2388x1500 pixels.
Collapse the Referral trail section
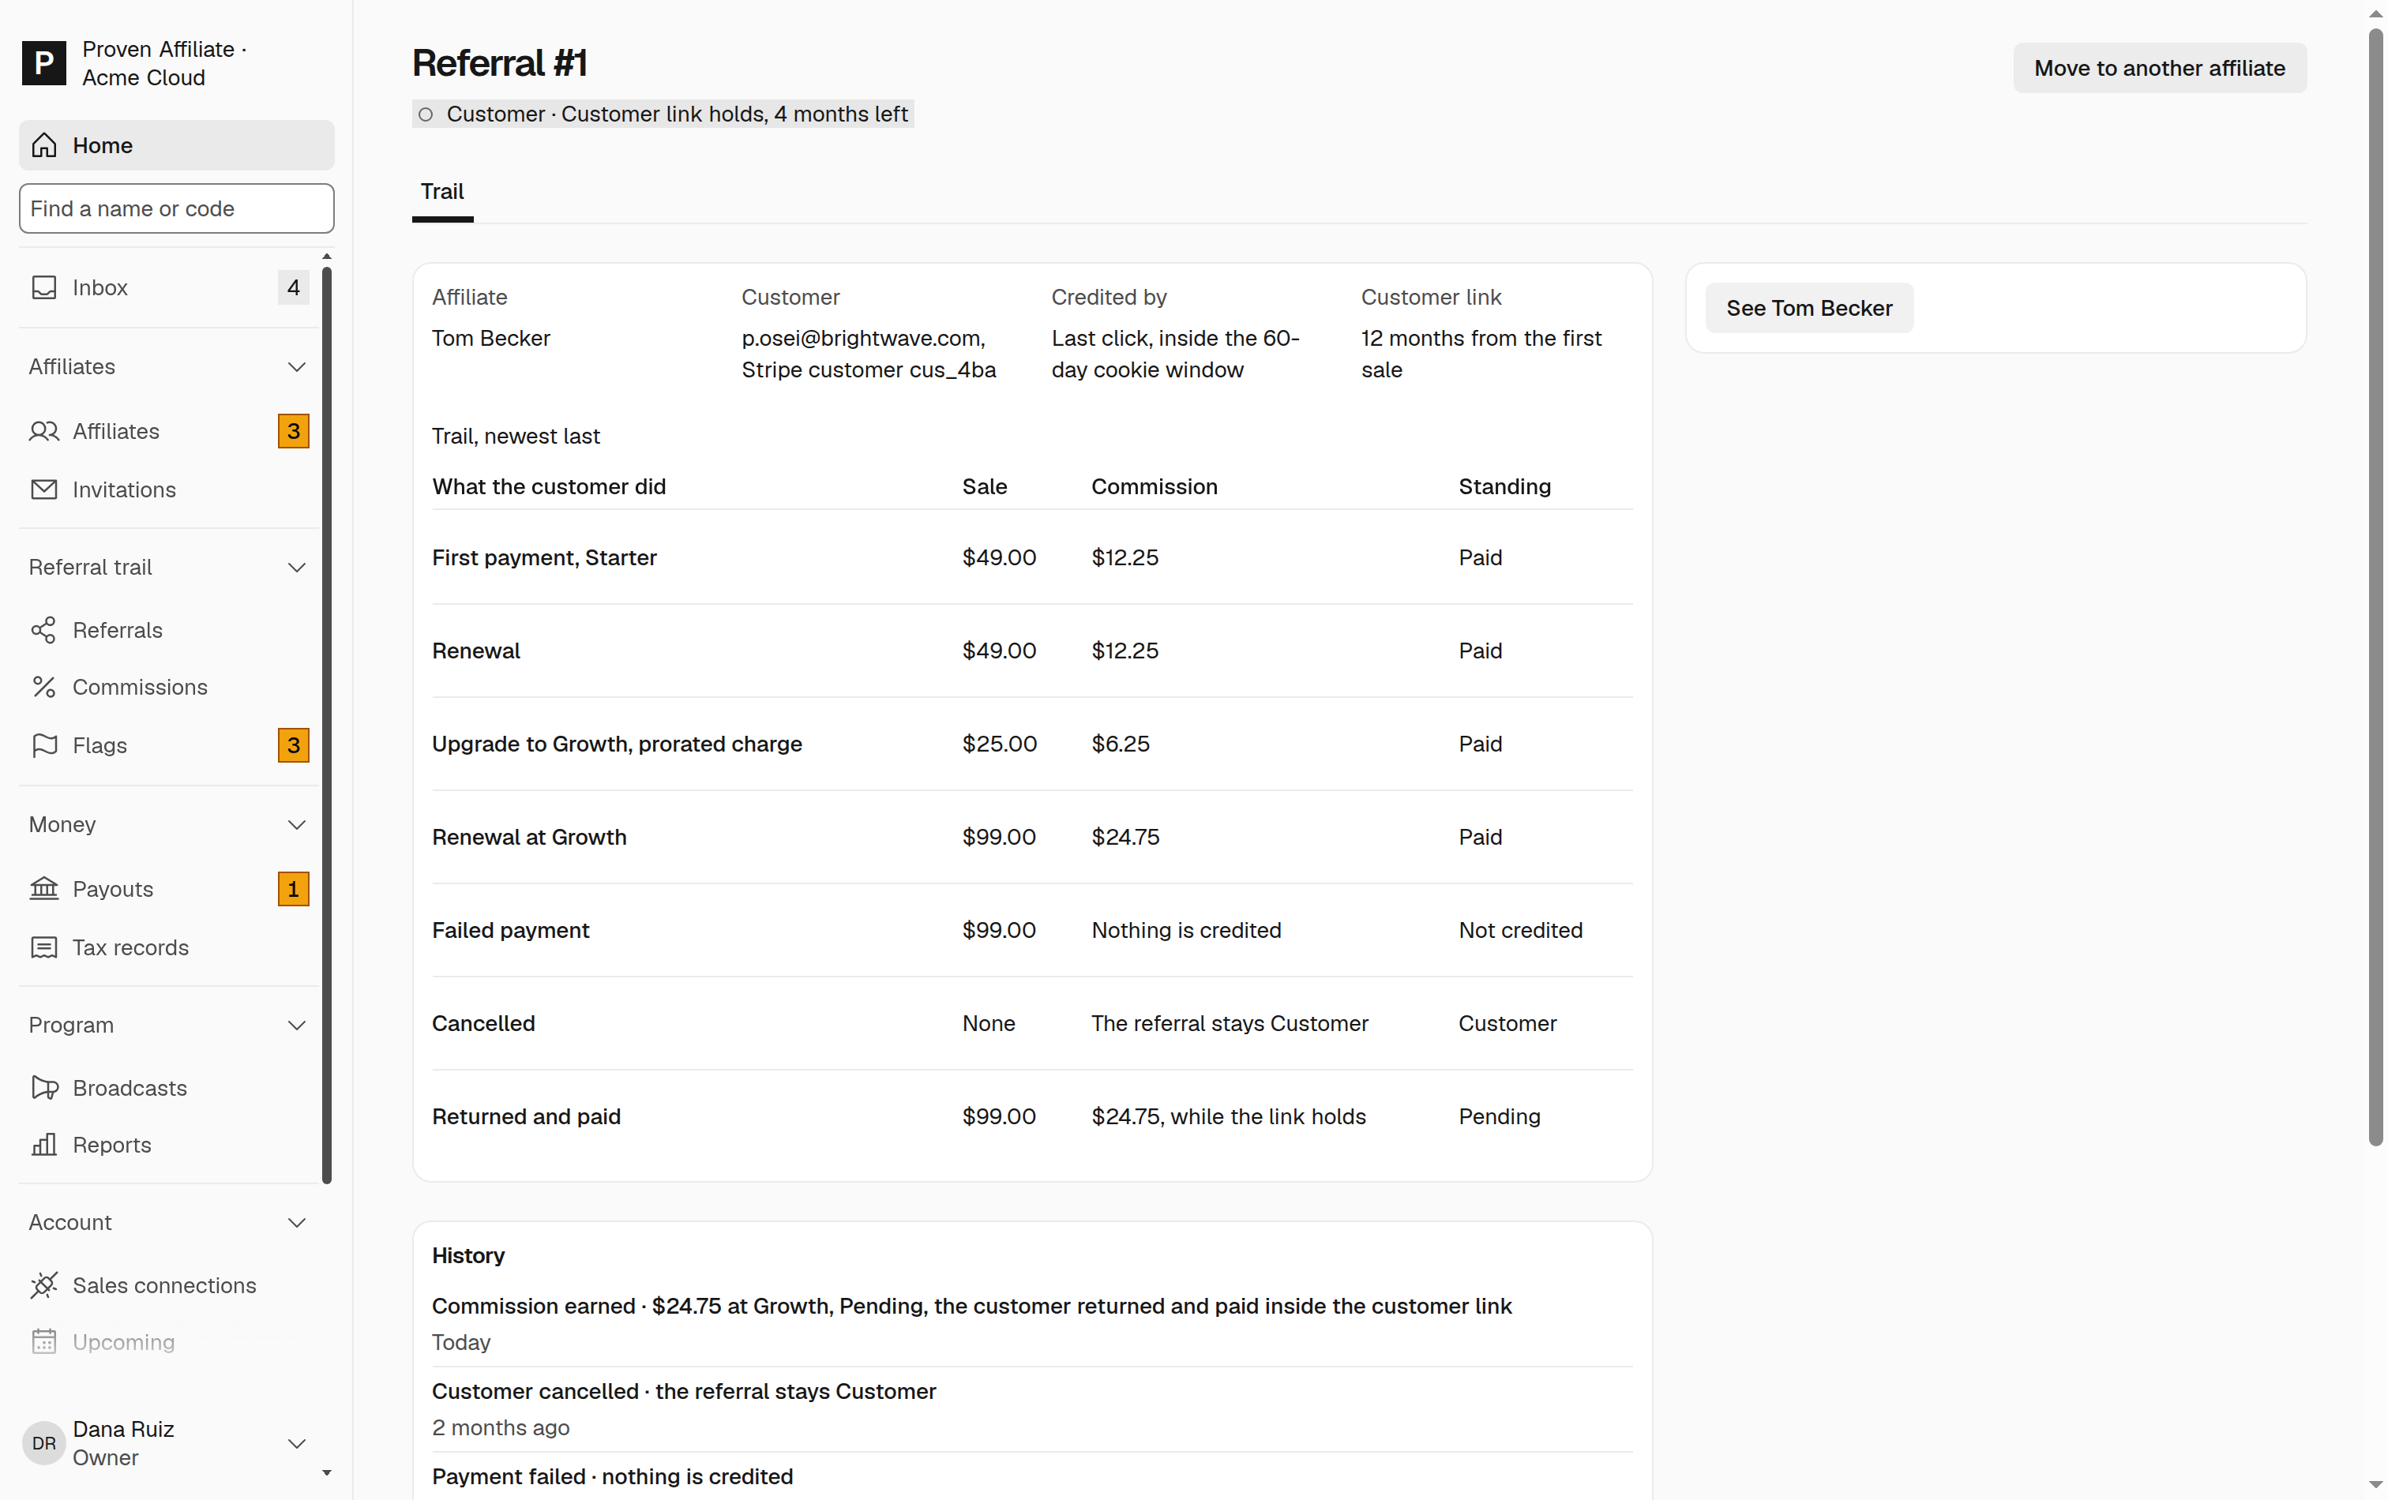coord(295,568)
